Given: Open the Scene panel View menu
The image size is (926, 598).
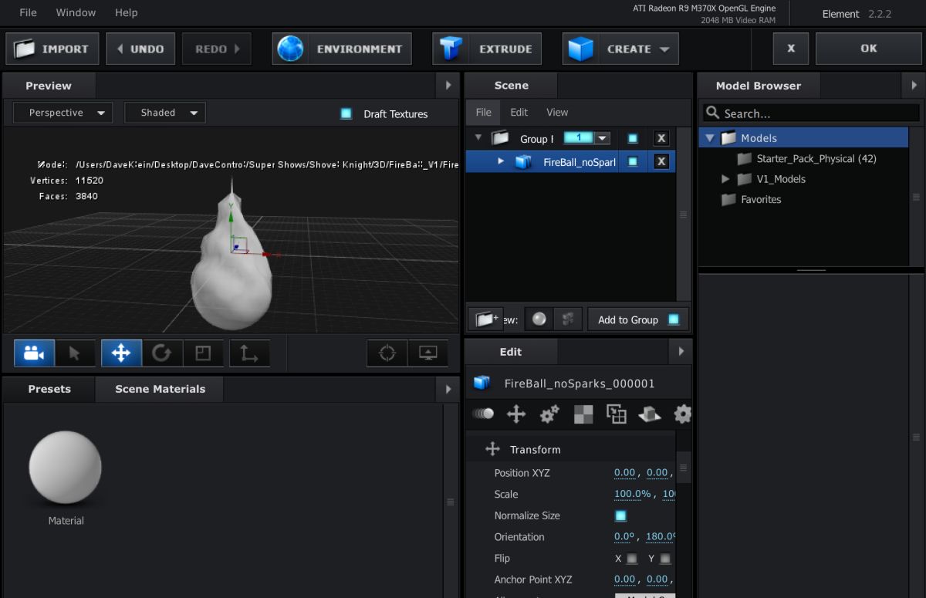Looking at the screenshot, I should pyautogui.click(x=557, y=112).
